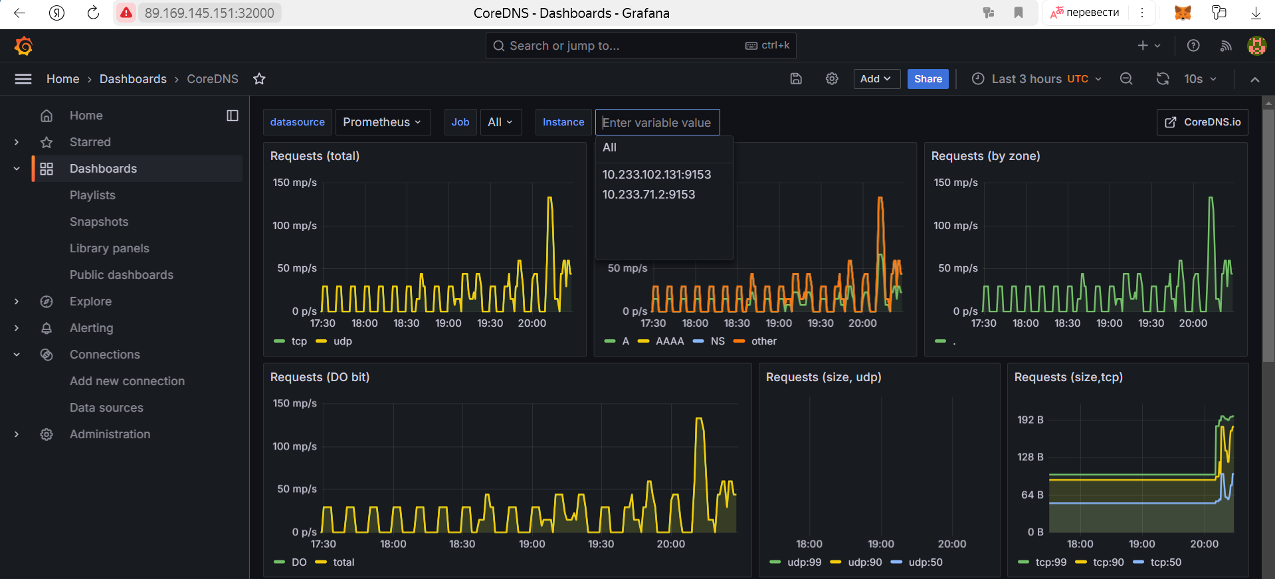1275x579 pixels.
Task: Open Playlists in the sidebar
Action: [92, 195]
